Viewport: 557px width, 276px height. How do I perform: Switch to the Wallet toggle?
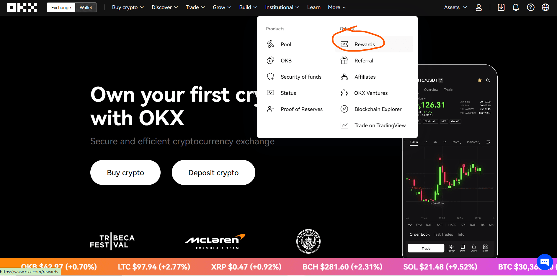(86, 7)
